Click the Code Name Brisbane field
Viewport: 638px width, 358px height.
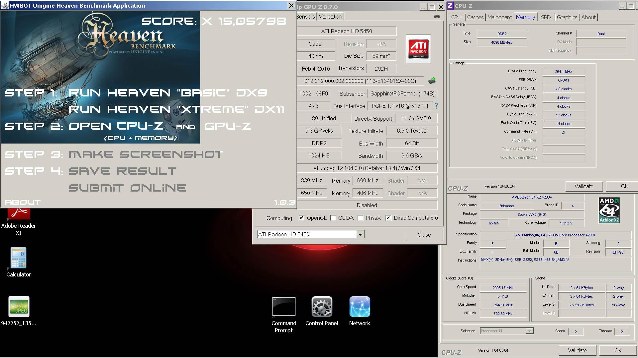pyautogui.click(x=507, y=206)
